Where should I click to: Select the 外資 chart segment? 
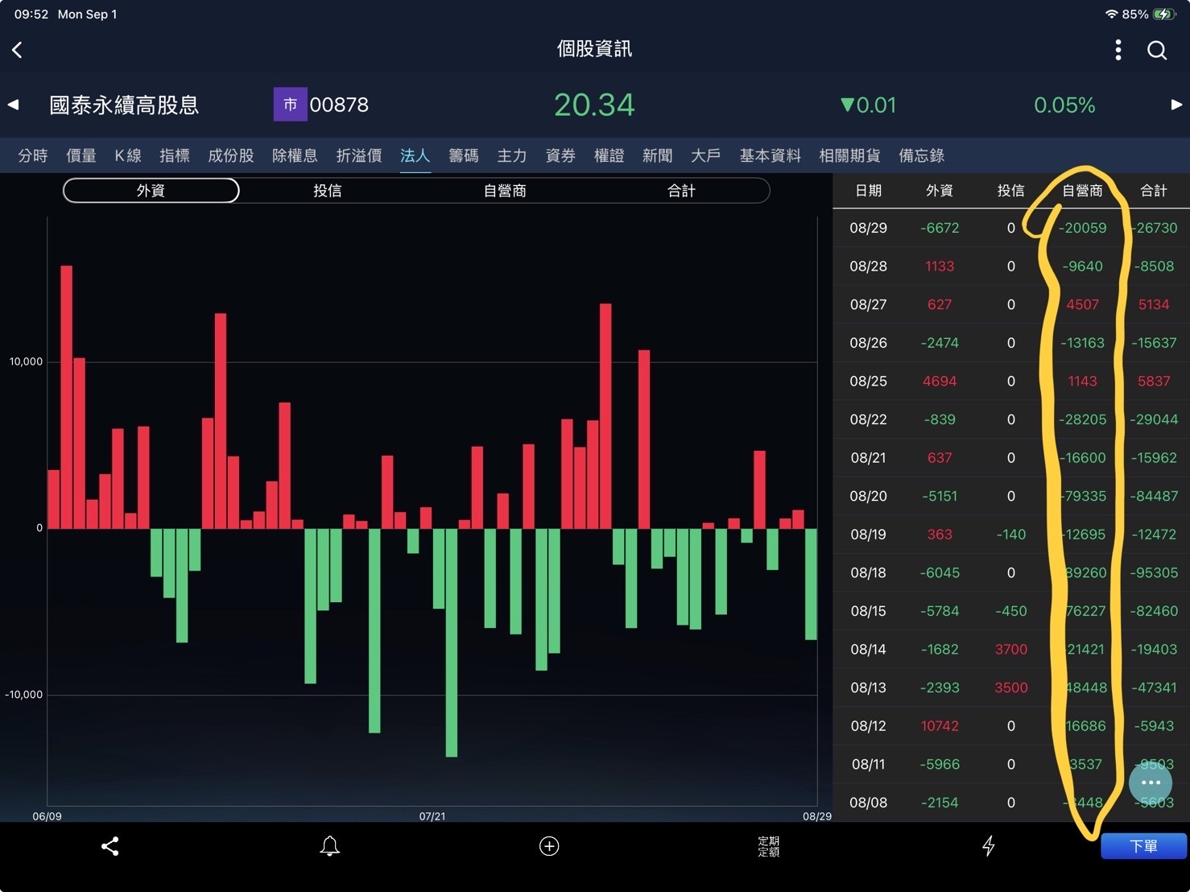[x=151, y=191]
